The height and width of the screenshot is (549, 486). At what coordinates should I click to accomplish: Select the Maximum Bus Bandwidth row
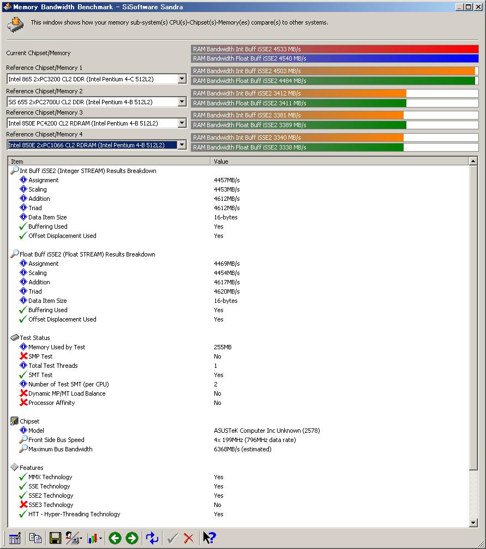point(238,449)
